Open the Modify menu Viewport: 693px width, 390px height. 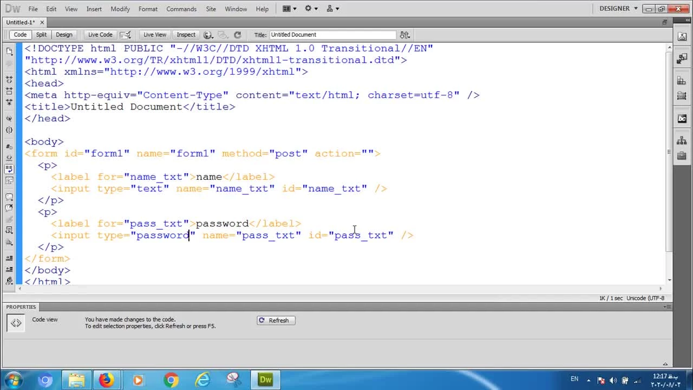120,9
